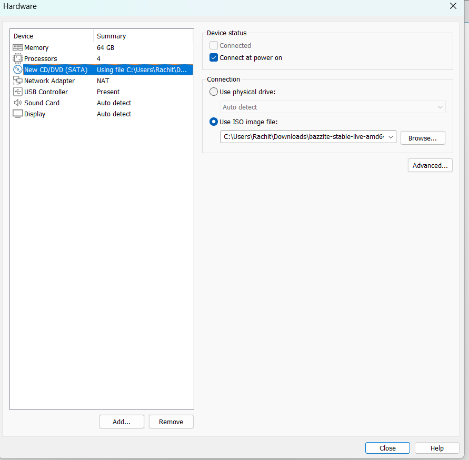The image size is (469, 460).
Task: Open the Auto detect drive dropdown
Action: click(x=333, y=107)
